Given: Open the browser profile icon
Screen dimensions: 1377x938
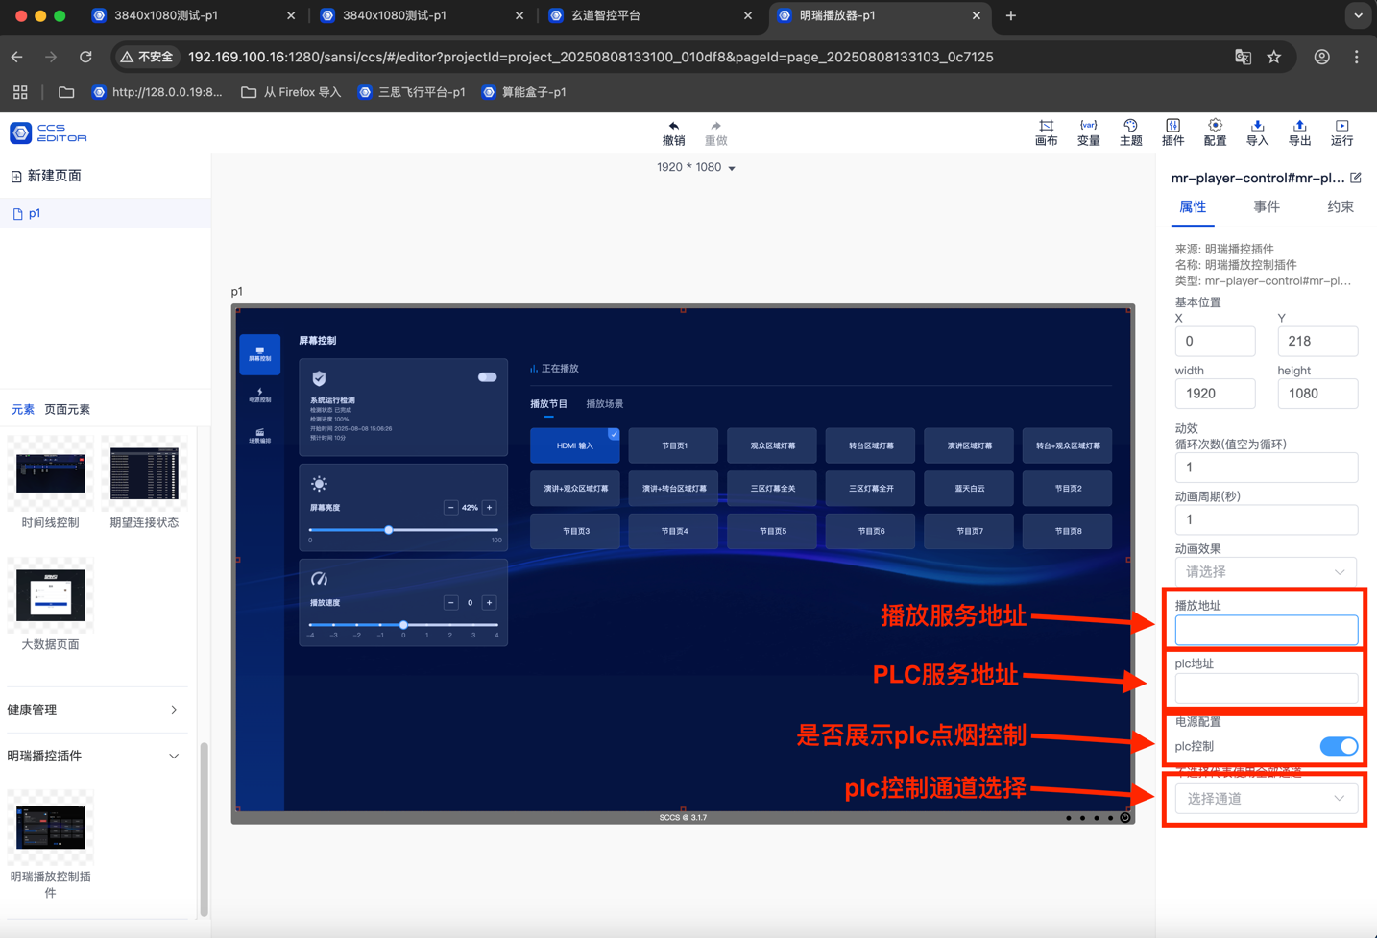Looking at the screenshot, I should (1322, 57).
